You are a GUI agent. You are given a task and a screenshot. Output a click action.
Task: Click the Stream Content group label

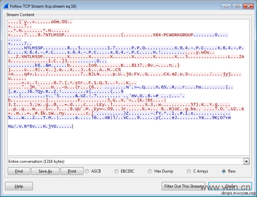coord(20,15)
